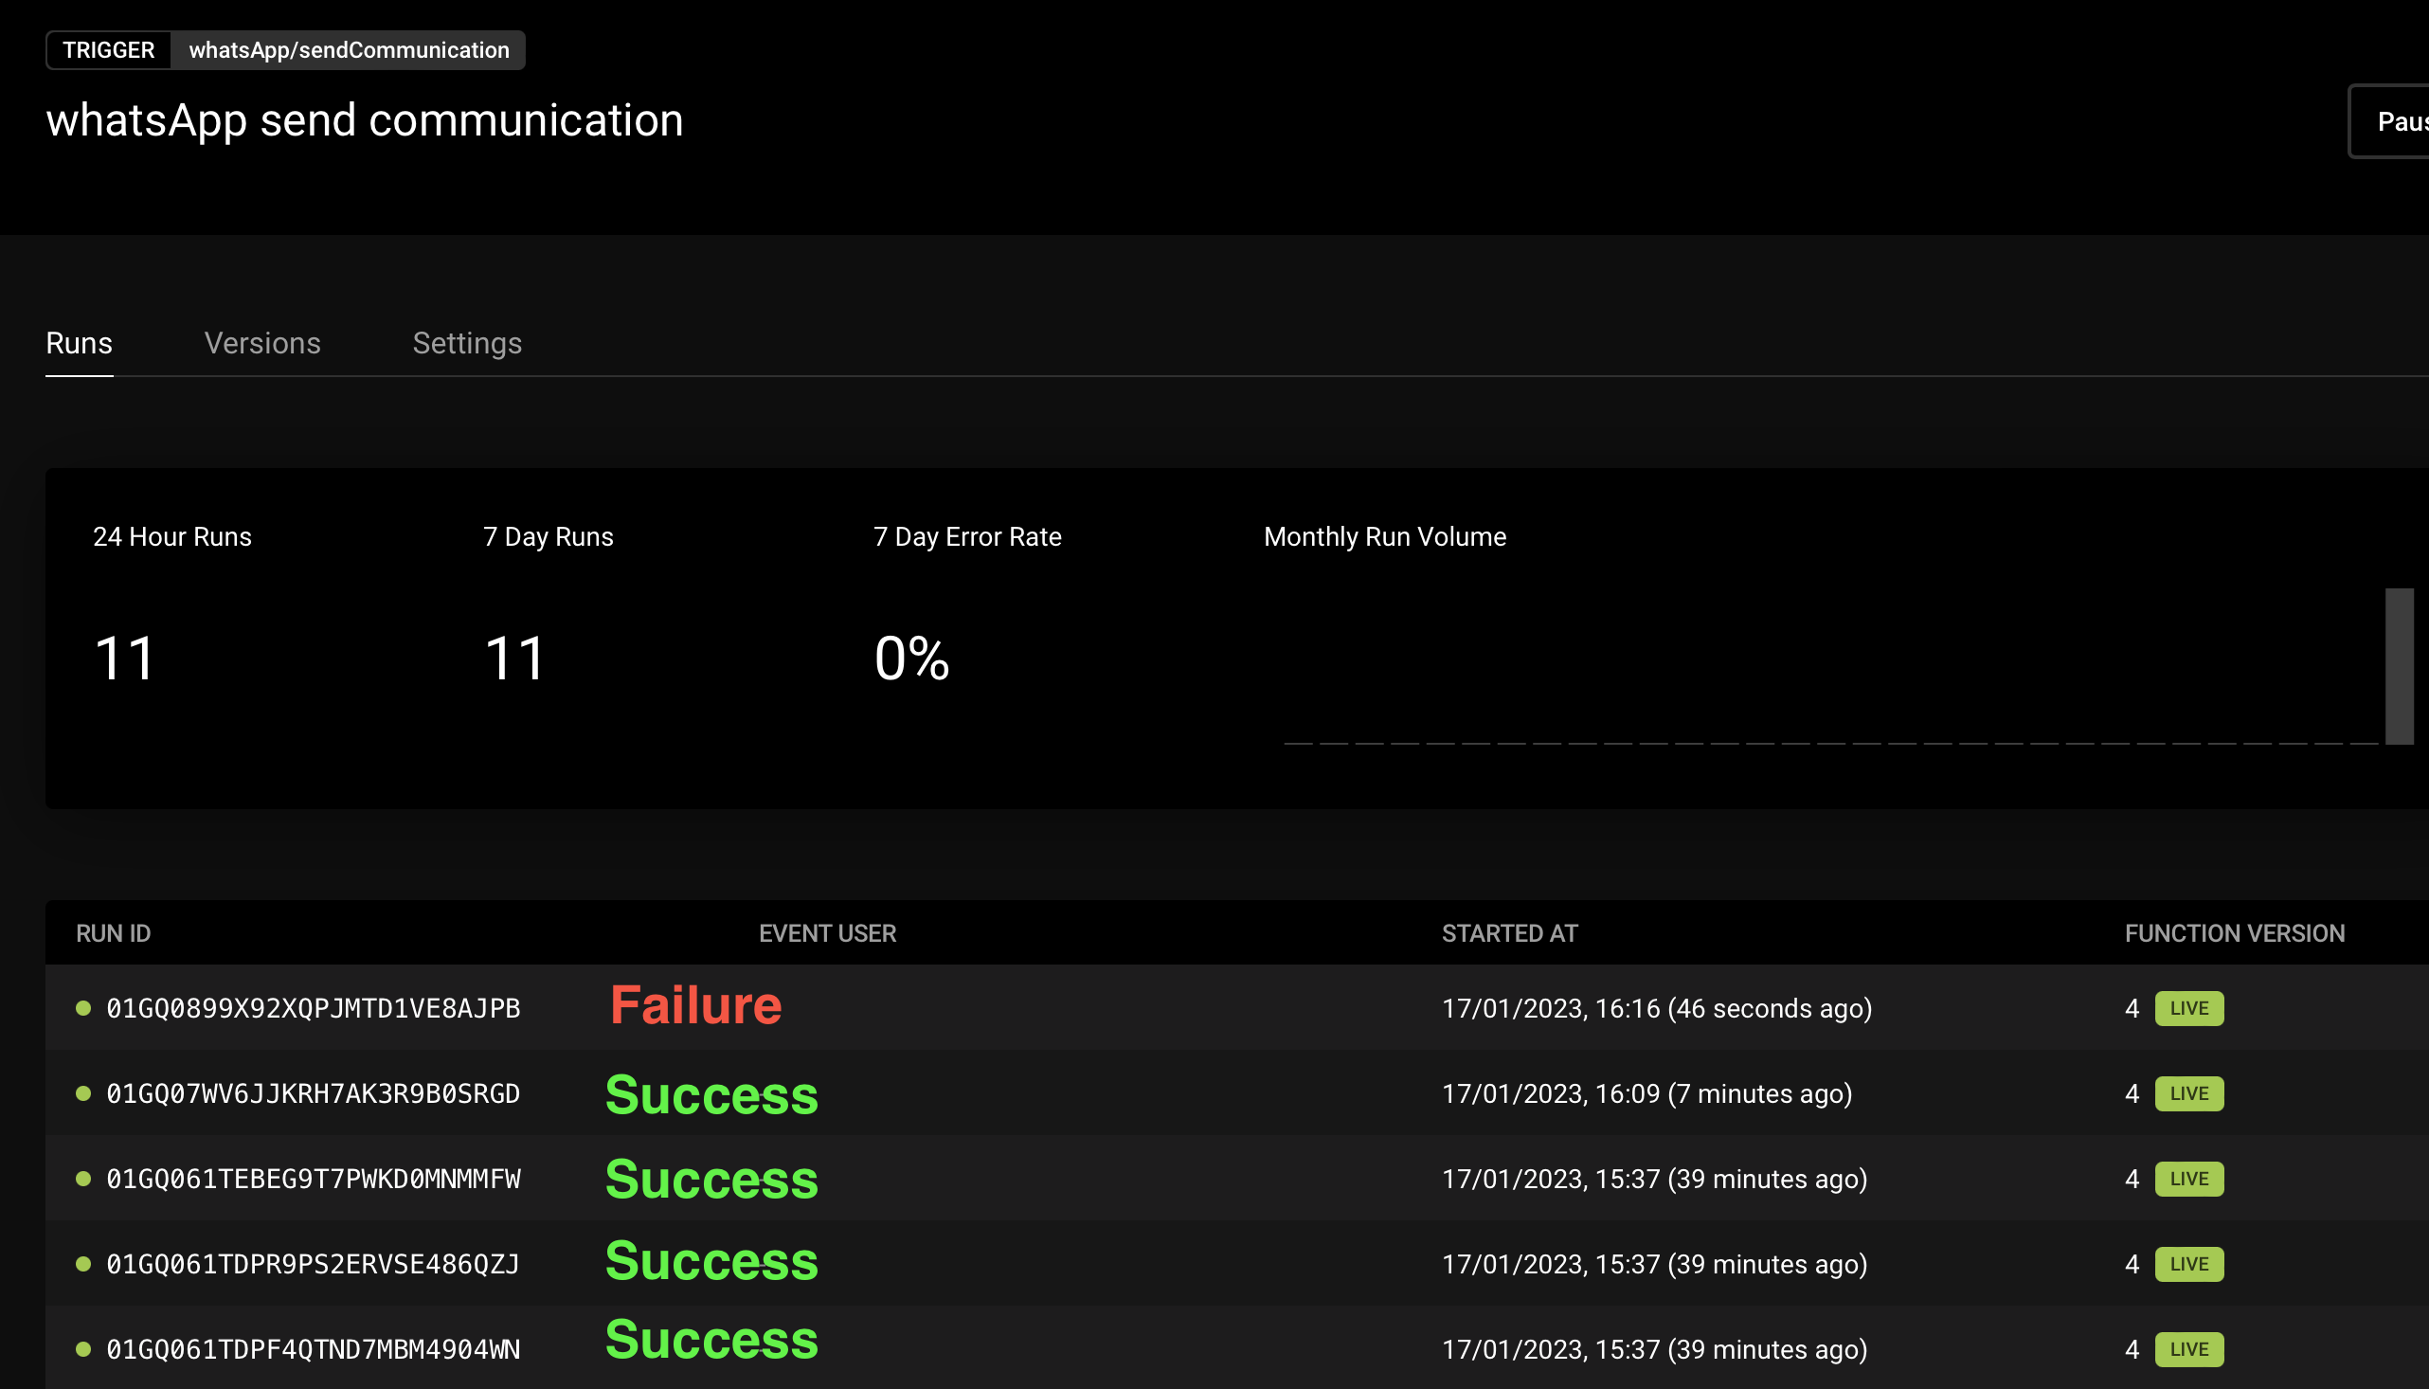This screenshot has width=2429, height=1389.
Task: Click the LIVE badge on the Failure run row
Action: click(2188, 1007)
